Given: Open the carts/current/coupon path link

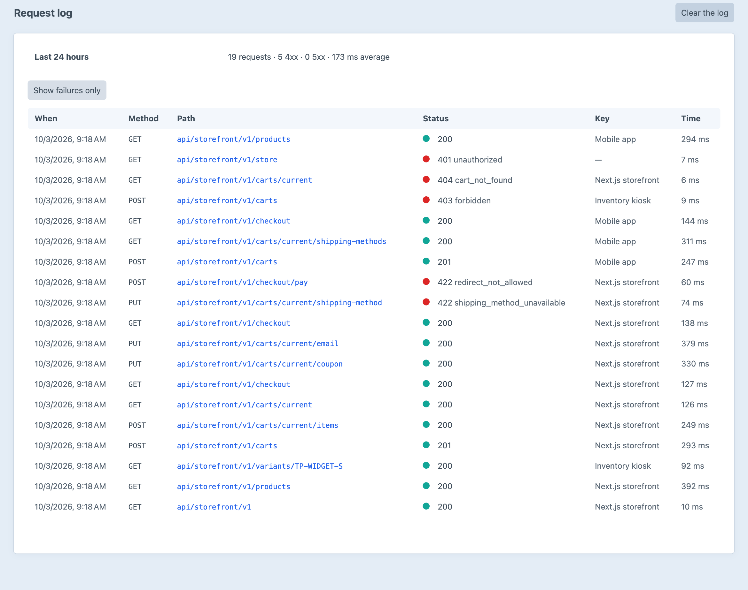Looking at the screenshot, I should 260,364.
